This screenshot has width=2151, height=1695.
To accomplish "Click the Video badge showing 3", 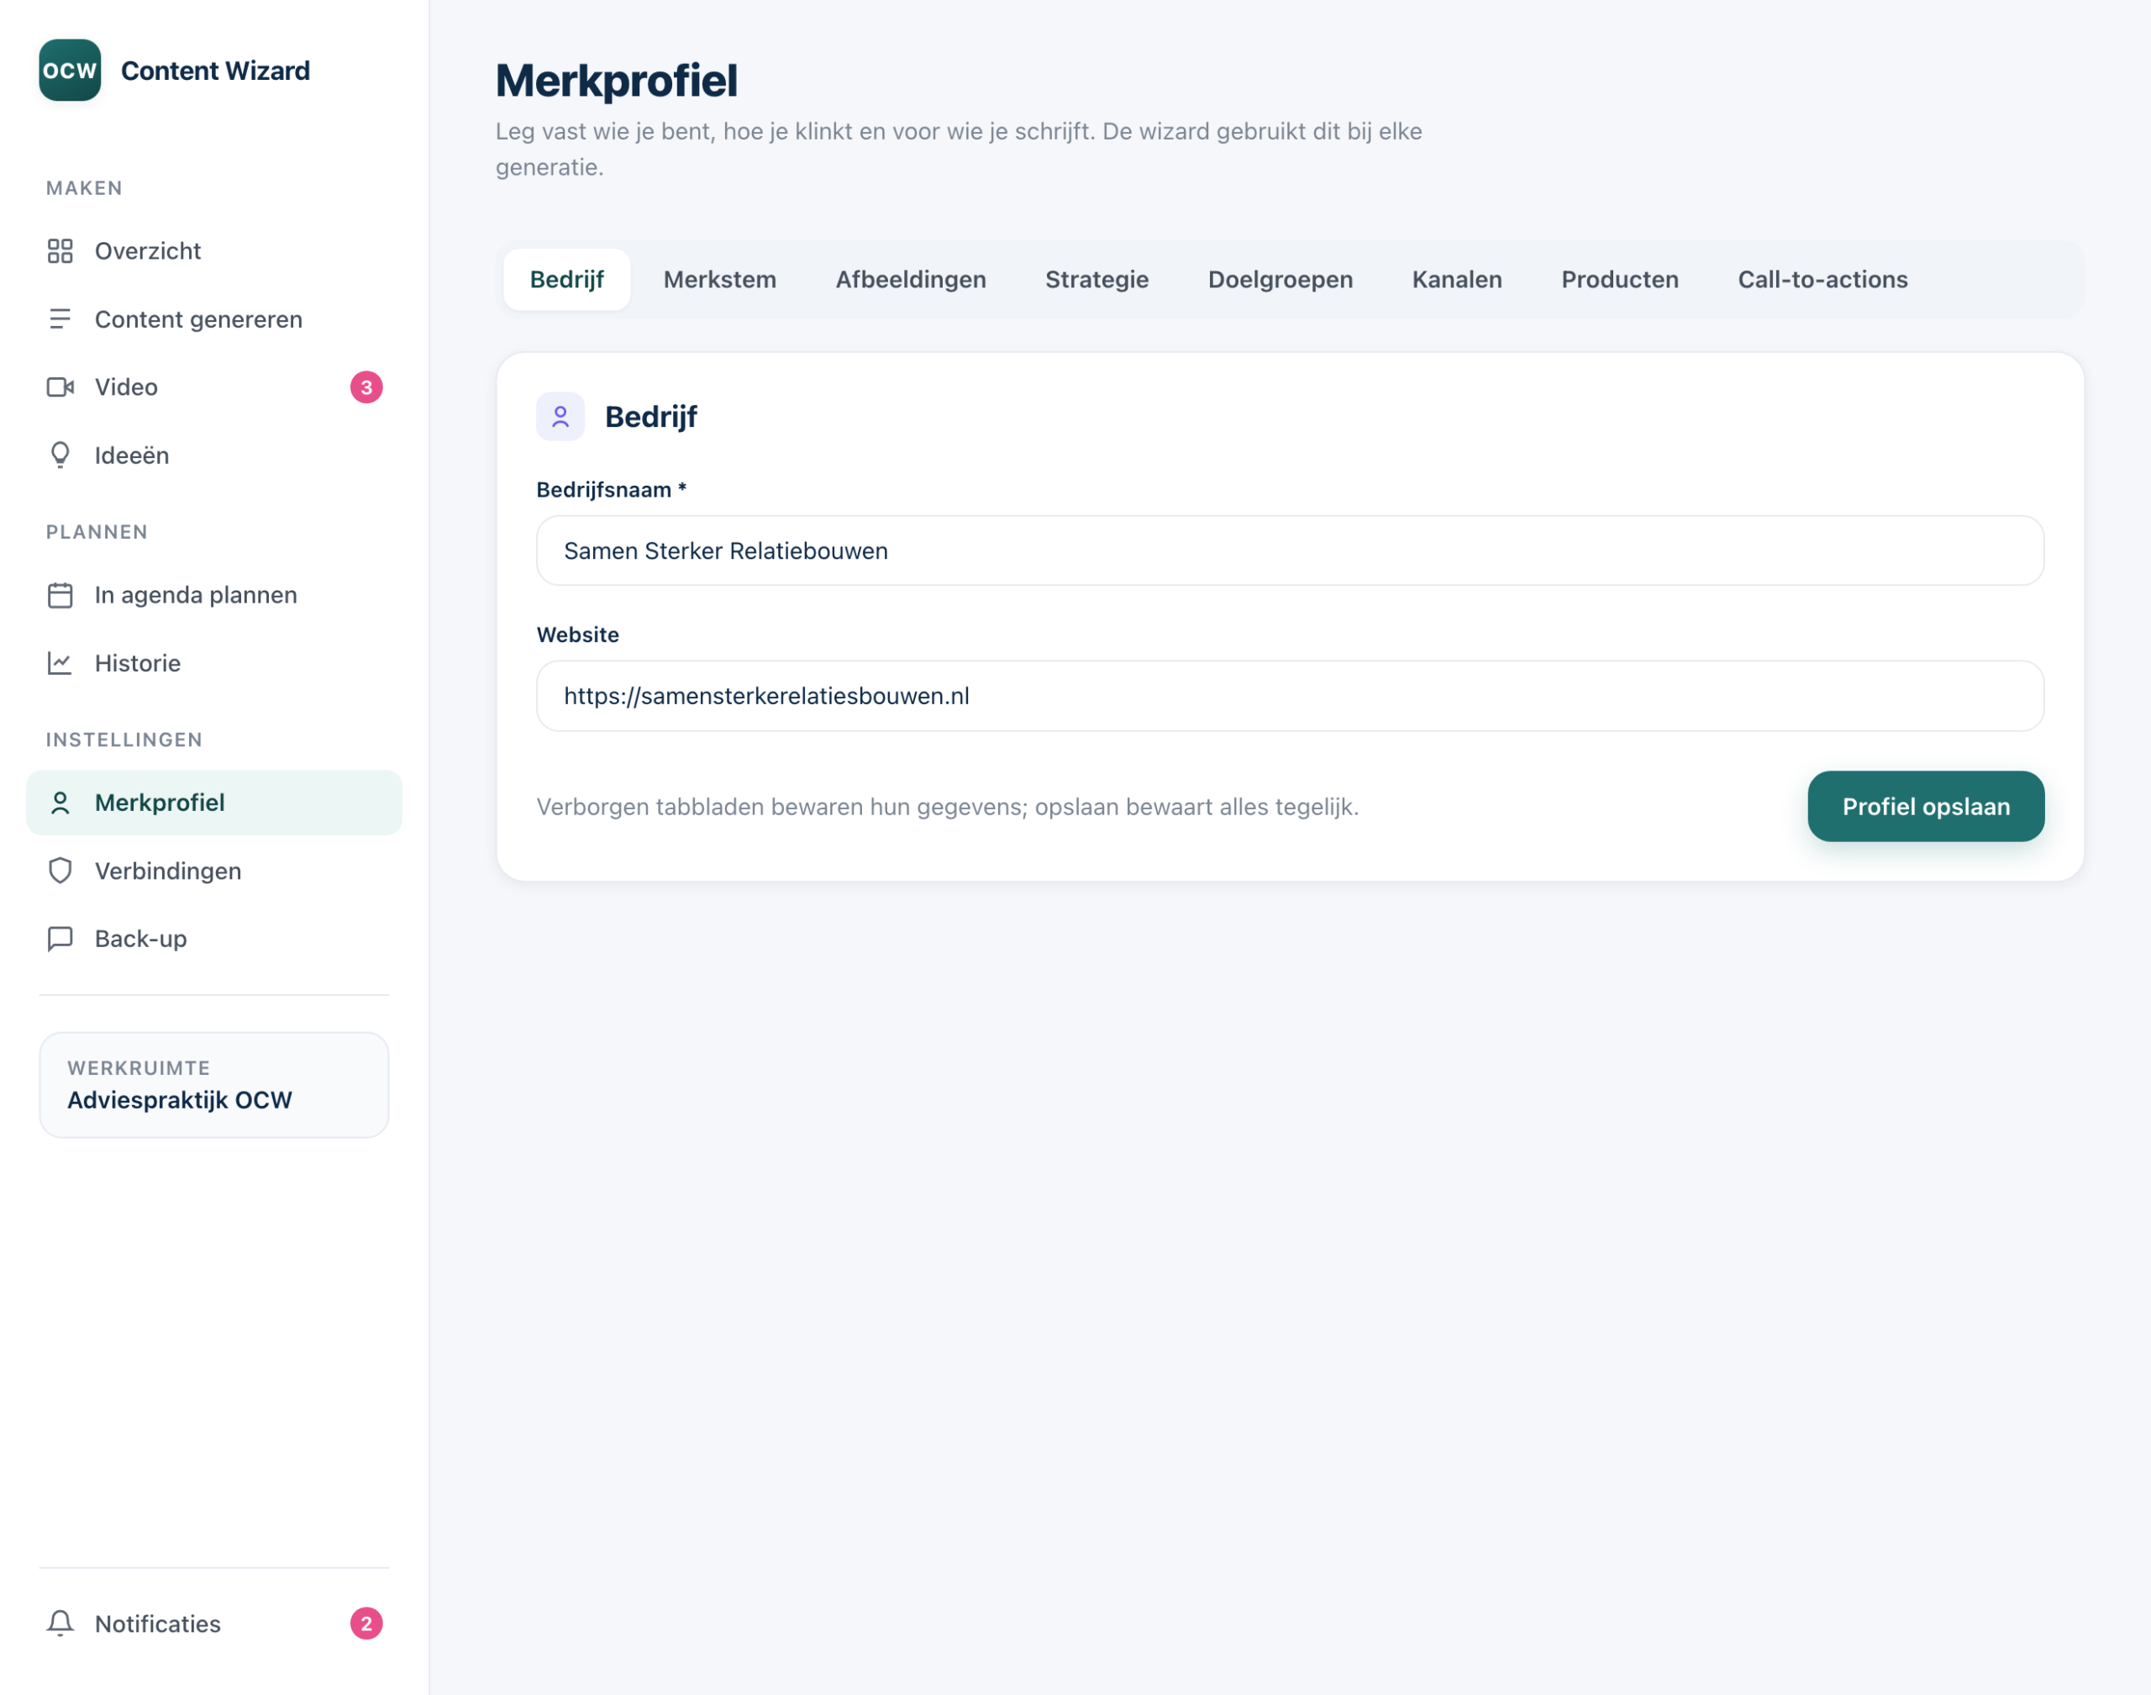I will 366,387.
